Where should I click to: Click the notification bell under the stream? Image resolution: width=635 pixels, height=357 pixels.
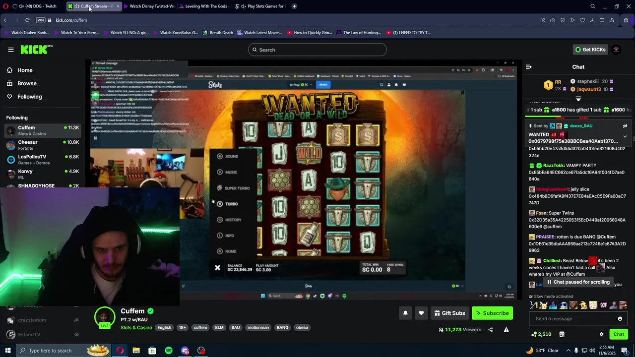pyautogui.click(x=405, y=313)
